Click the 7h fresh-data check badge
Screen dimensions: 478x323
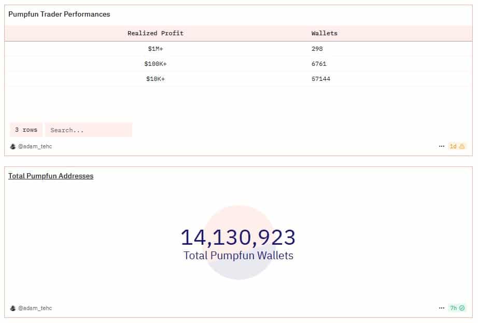[457, 308]
